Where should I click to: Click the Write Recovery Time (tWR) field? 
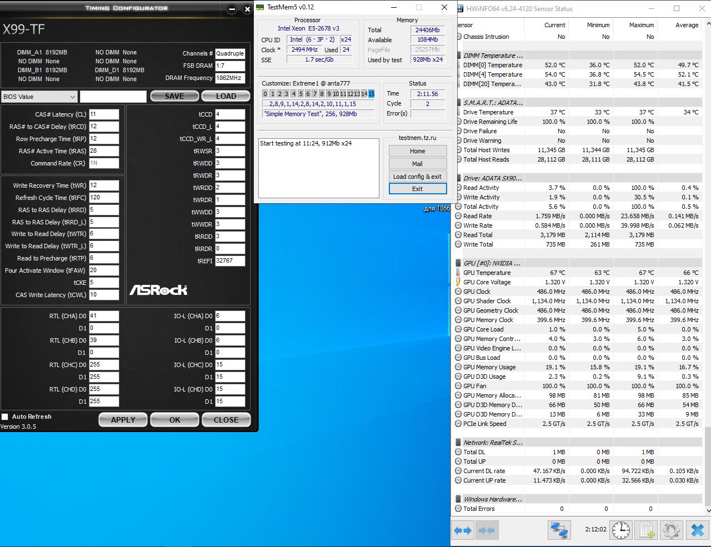(104, 185)
